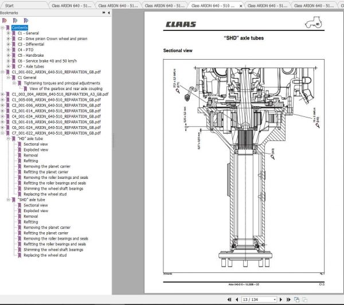
Task: Open Refitting the roller bearings and seals under "SHD"
Action: [54, 244]
